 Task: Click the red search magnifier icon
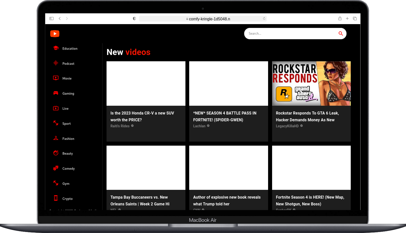point(341,34)
